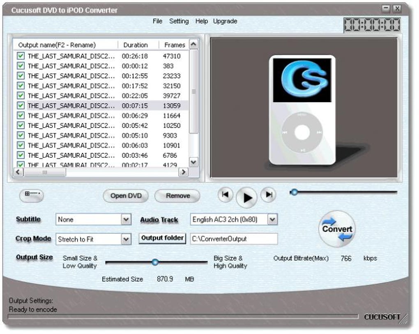Image resolution: width=419 pixels, height=334 pixels.
Task: Select the row with 383 frames
Action: (x=101, y=66)
